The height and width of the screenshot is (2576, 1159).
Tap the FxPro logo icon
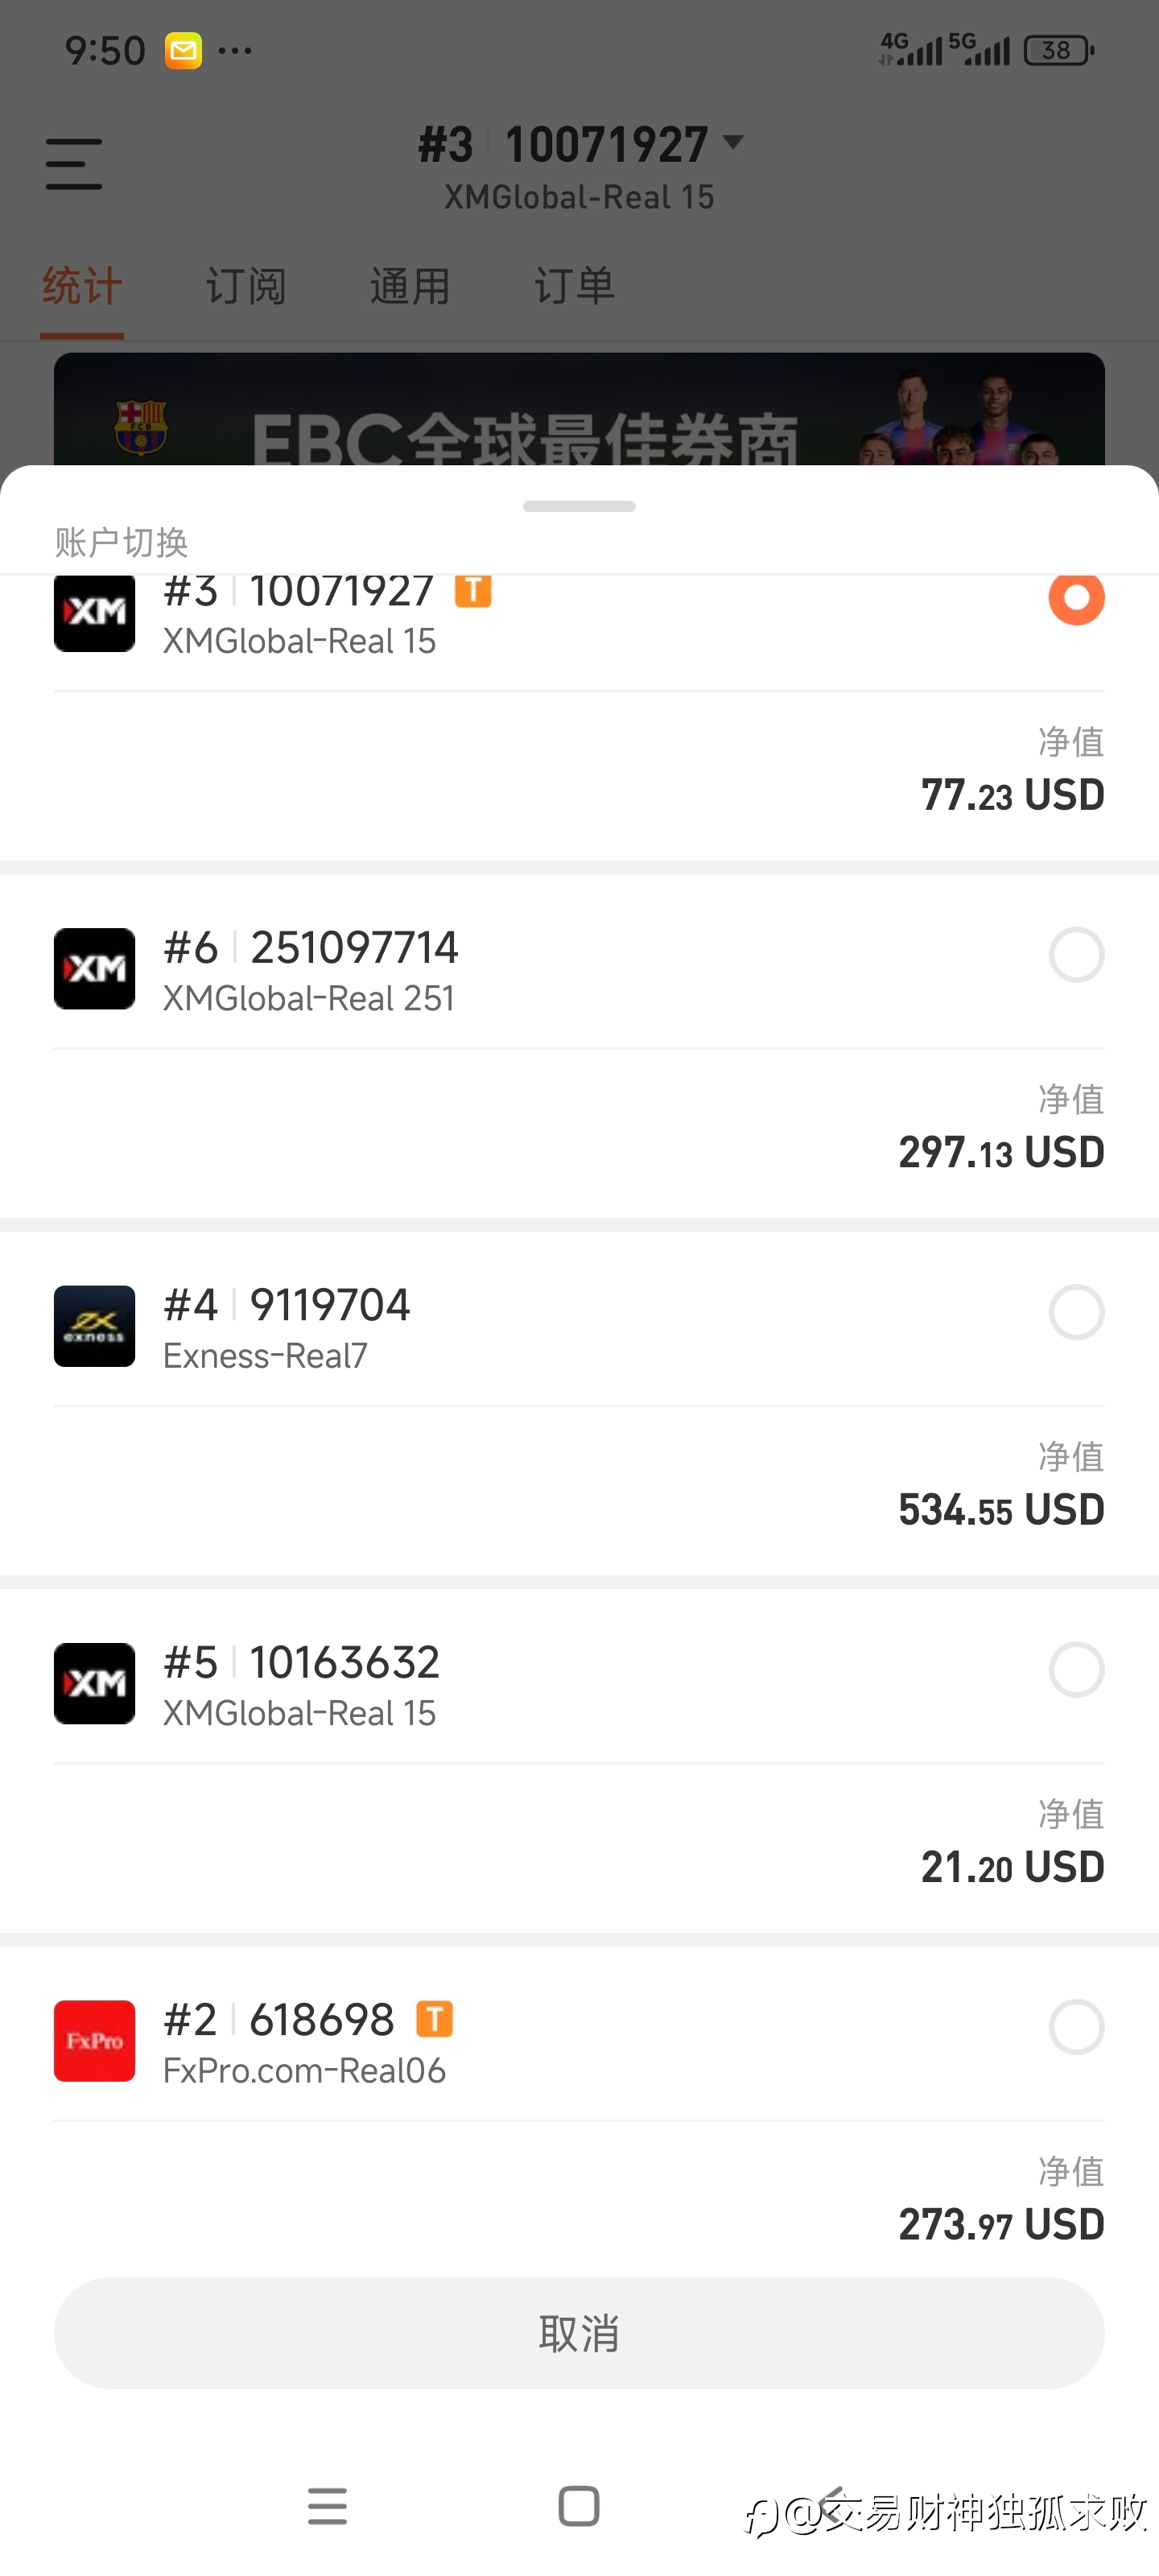point(94,2041)
